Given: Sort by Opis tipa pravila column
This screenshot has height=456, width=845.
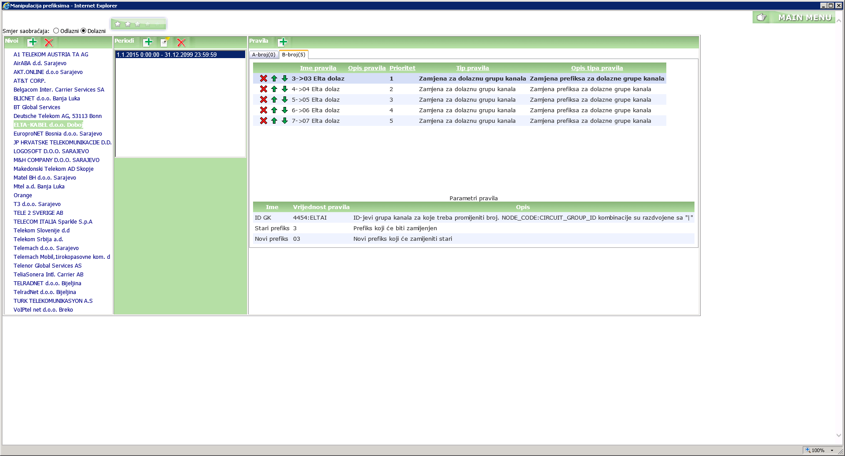Looking at the screenshot, I should 597,68.
